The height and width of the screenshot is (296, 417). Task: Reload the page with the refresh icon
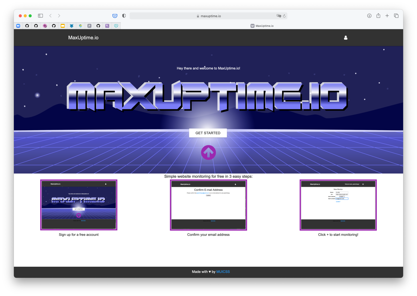pos(284,16)
